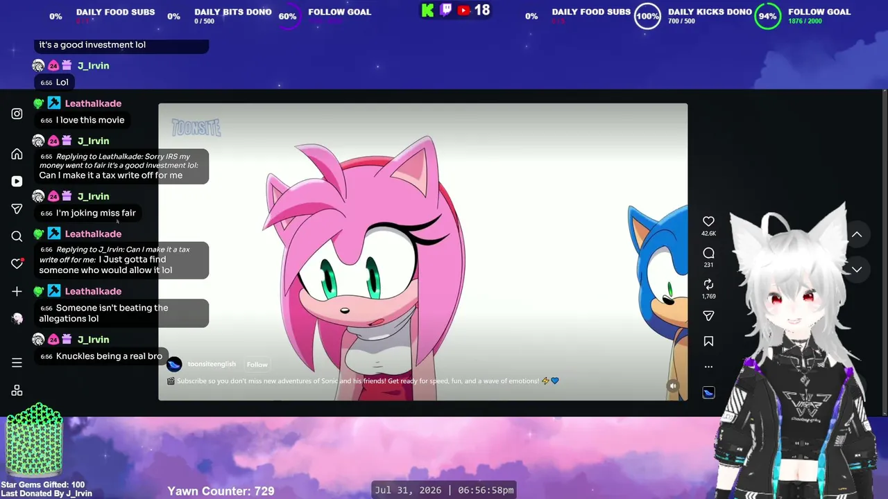Open the reel's comments bubble icon
Image resolution: width=888 pixels, height=499 pixels.
708,253
